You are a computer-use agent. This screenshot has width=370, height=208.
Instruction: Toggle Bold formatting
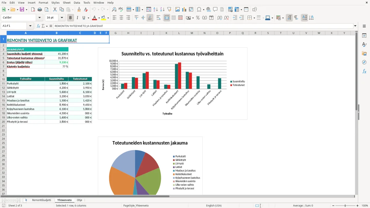pyautogui.click(x=71, y=18)
